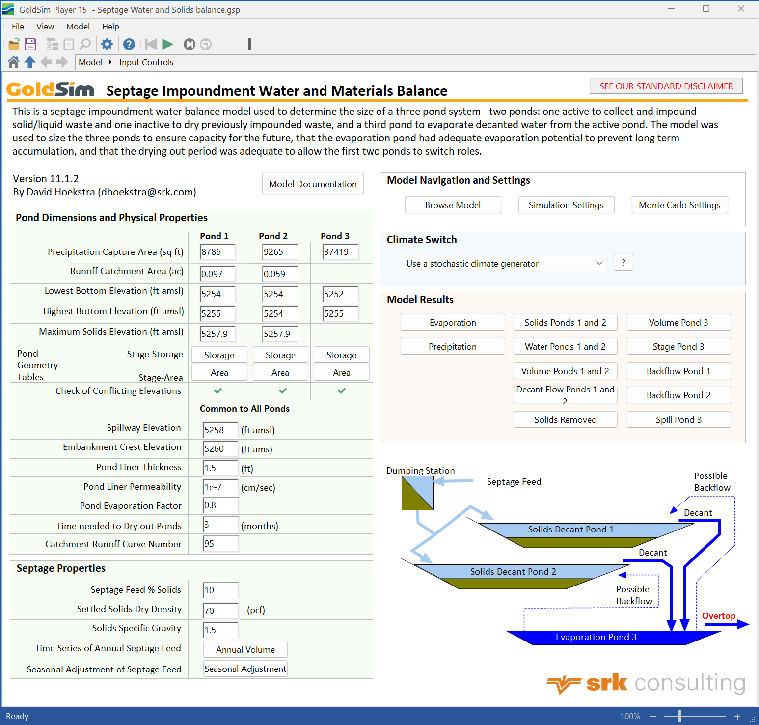Open Backflow Pond 1 results

[678, 371]
